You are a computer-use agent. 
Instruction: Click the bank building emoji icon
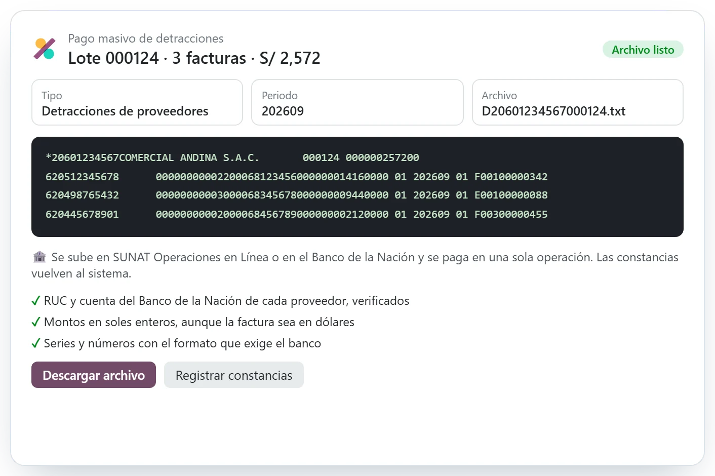coord(39,257)
